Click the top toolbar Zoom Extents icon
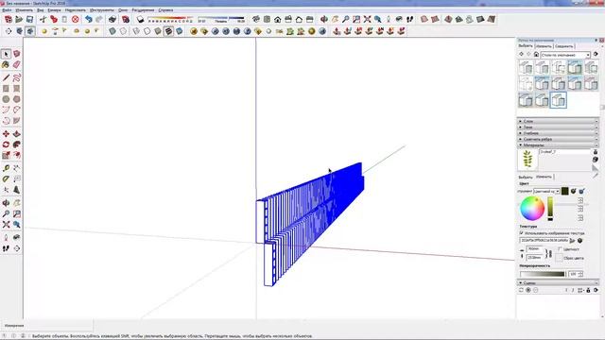Screen dimensions: 605x340 (368, 19)
